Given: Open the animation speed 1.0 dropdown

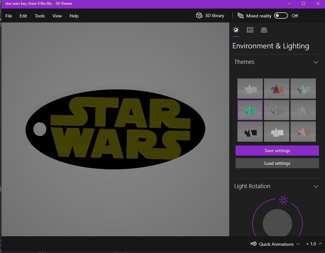Looking at the screenshot, I should coord(320,244).
